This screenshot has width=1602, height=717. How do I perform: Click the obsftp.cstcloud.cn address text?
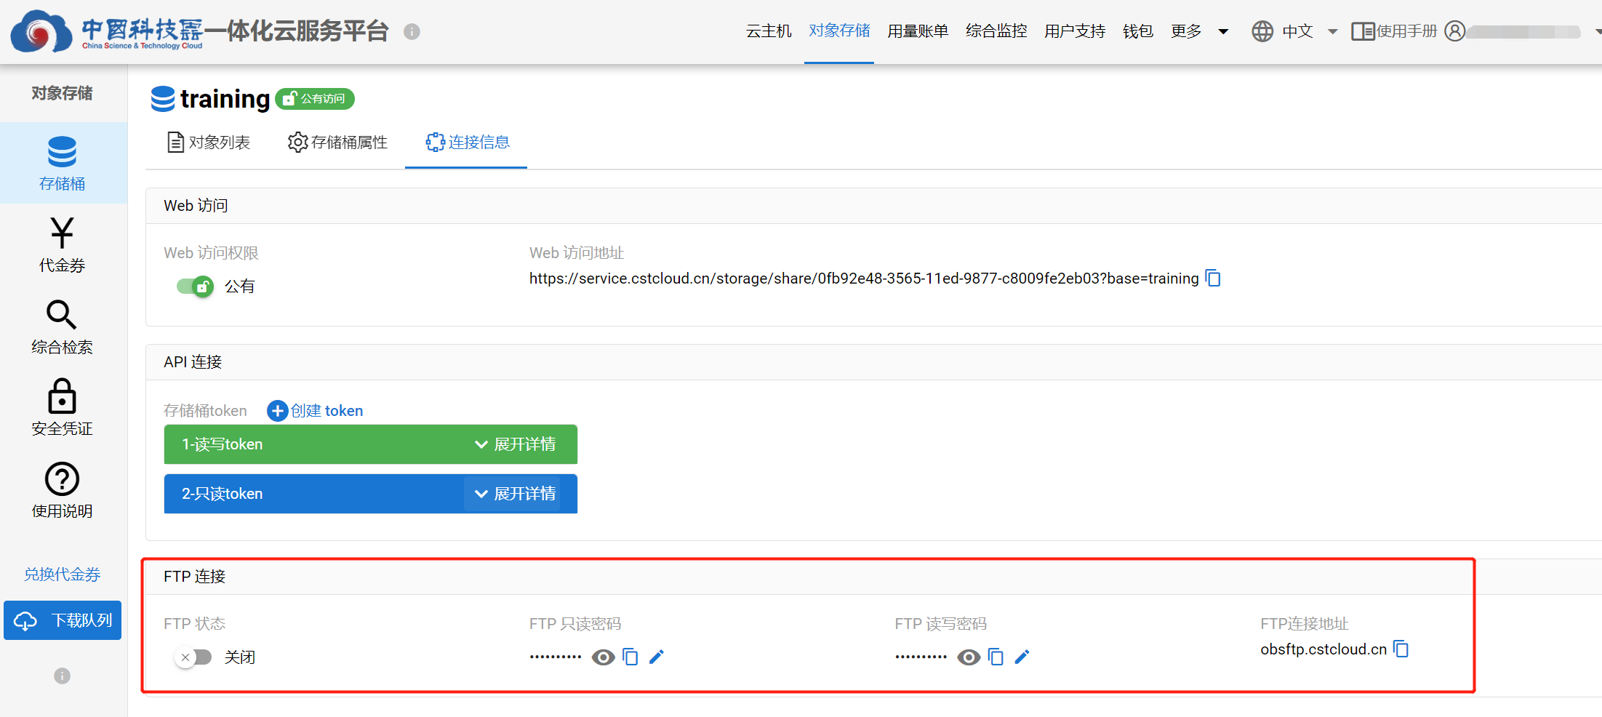click(1323, 649)
